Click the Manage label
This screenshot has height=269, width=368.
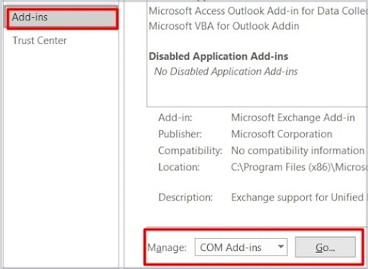[x=167, y=247]
